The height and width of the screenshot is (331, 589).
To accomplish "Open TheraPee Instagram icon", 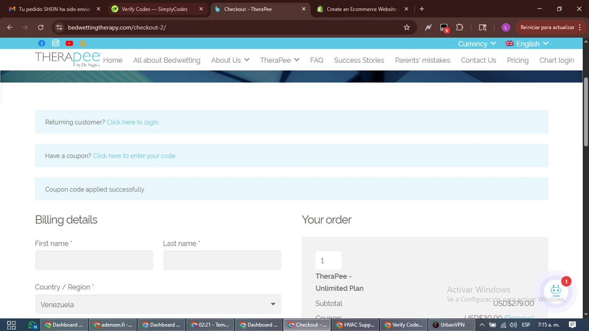I will tap(56, 43).
